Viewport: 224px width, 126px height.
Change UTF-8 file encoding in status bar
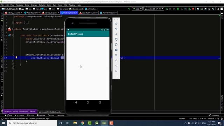(x=203, y=119)
